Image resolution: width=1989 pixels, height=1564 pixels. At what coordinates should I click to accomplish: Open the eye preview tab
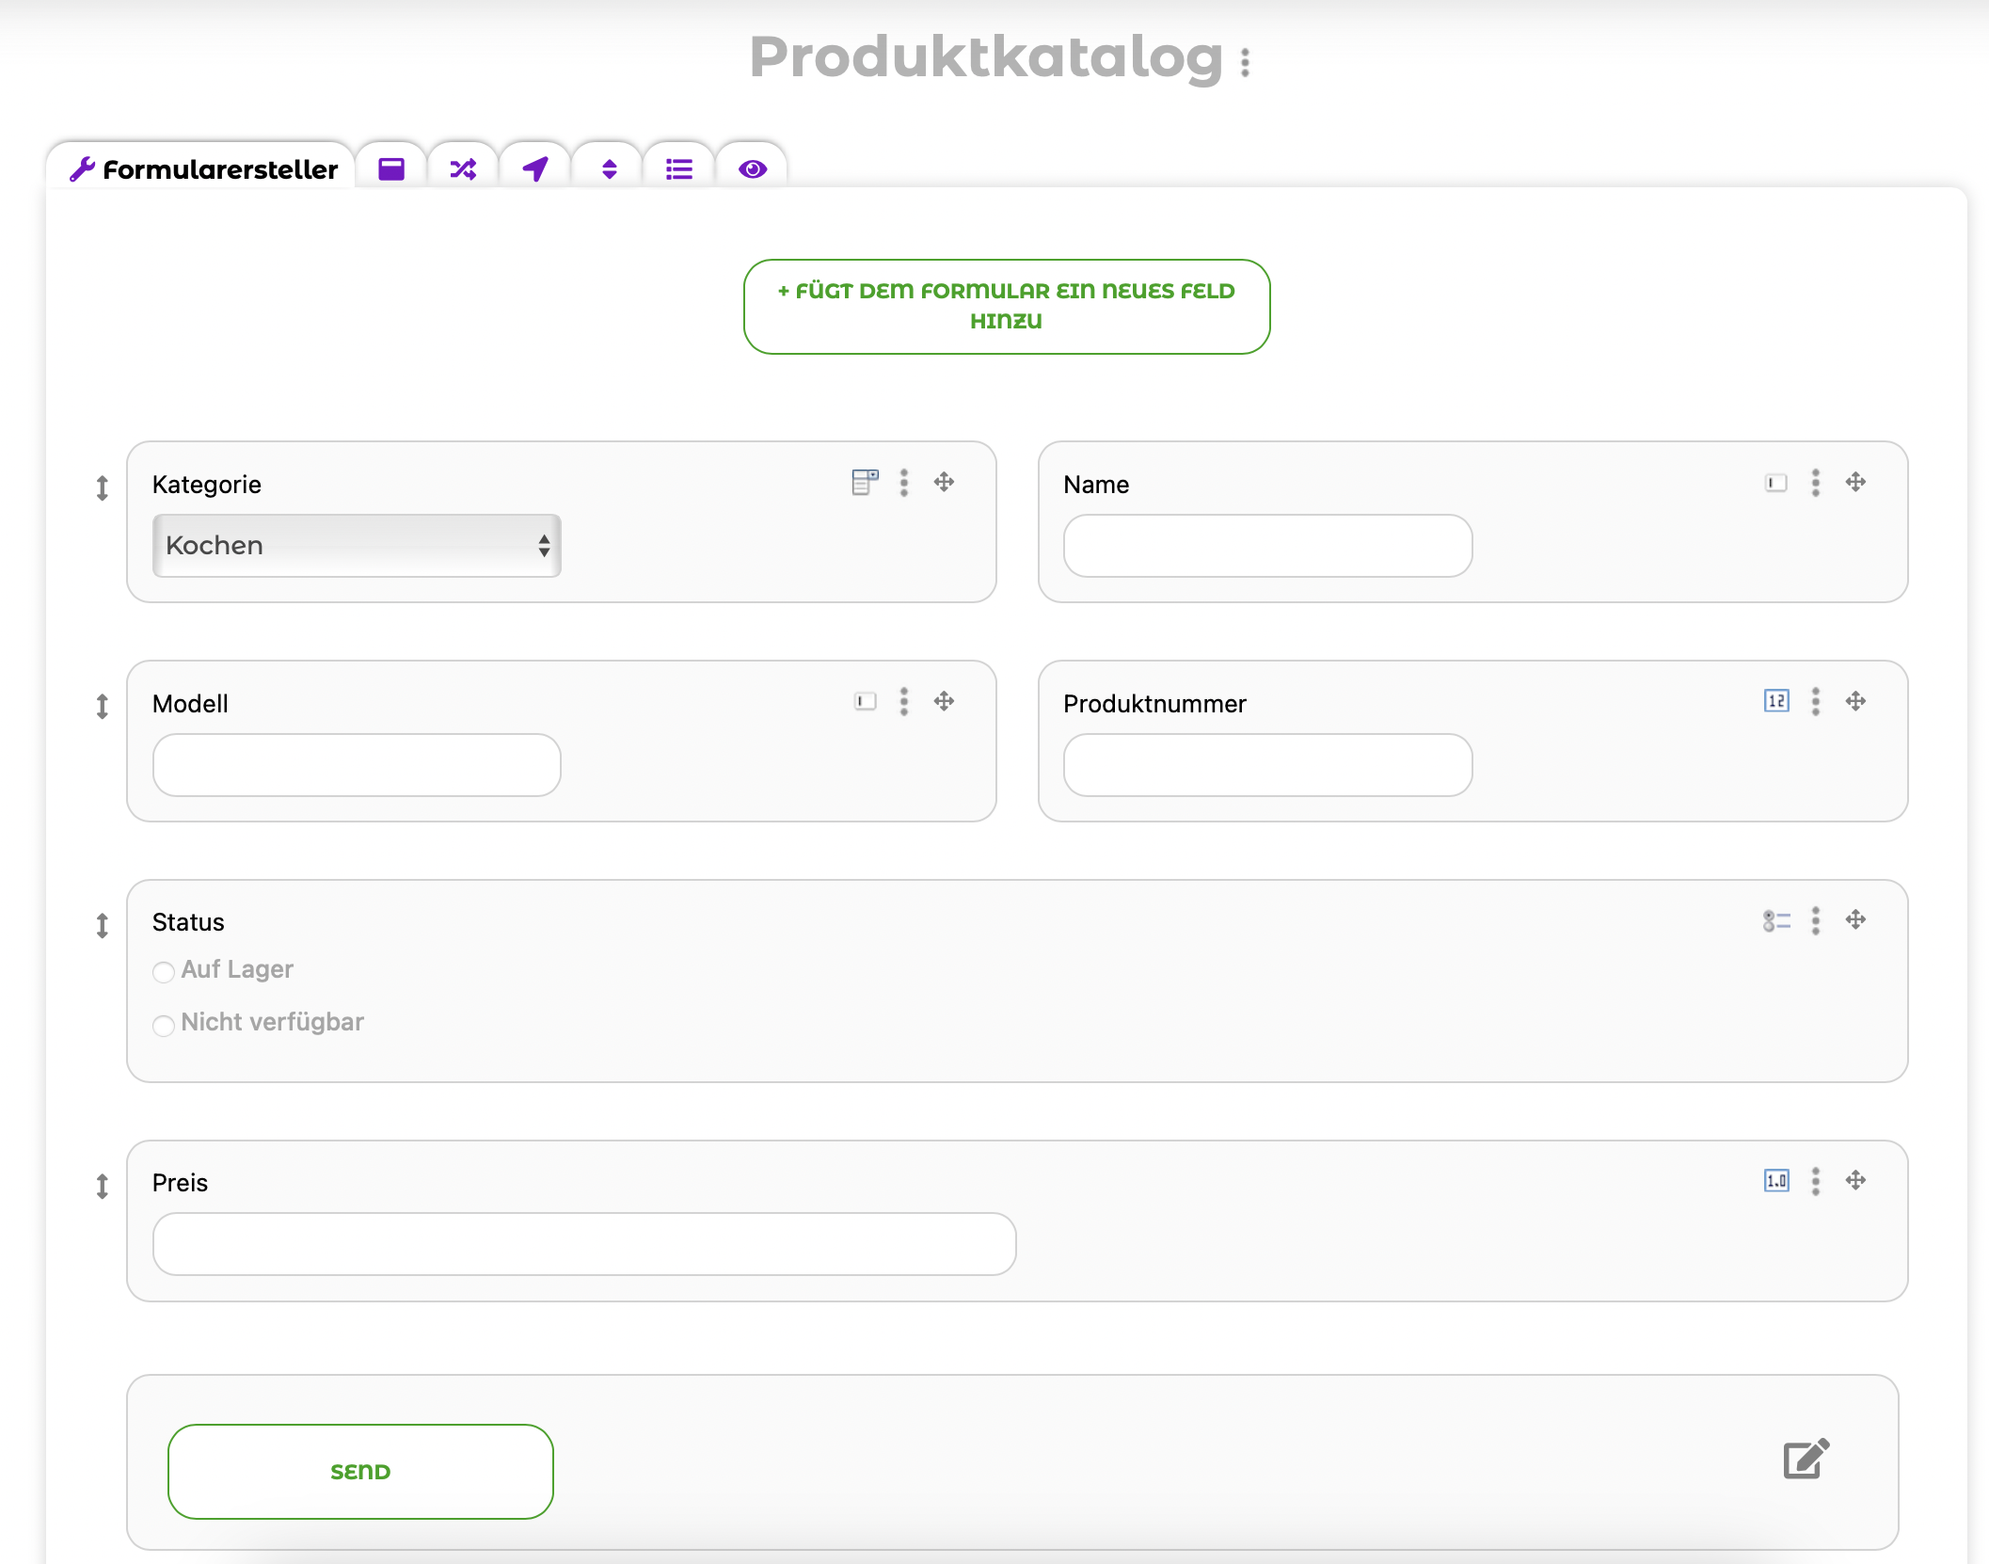pyautogui.click(x=753, y=168)
